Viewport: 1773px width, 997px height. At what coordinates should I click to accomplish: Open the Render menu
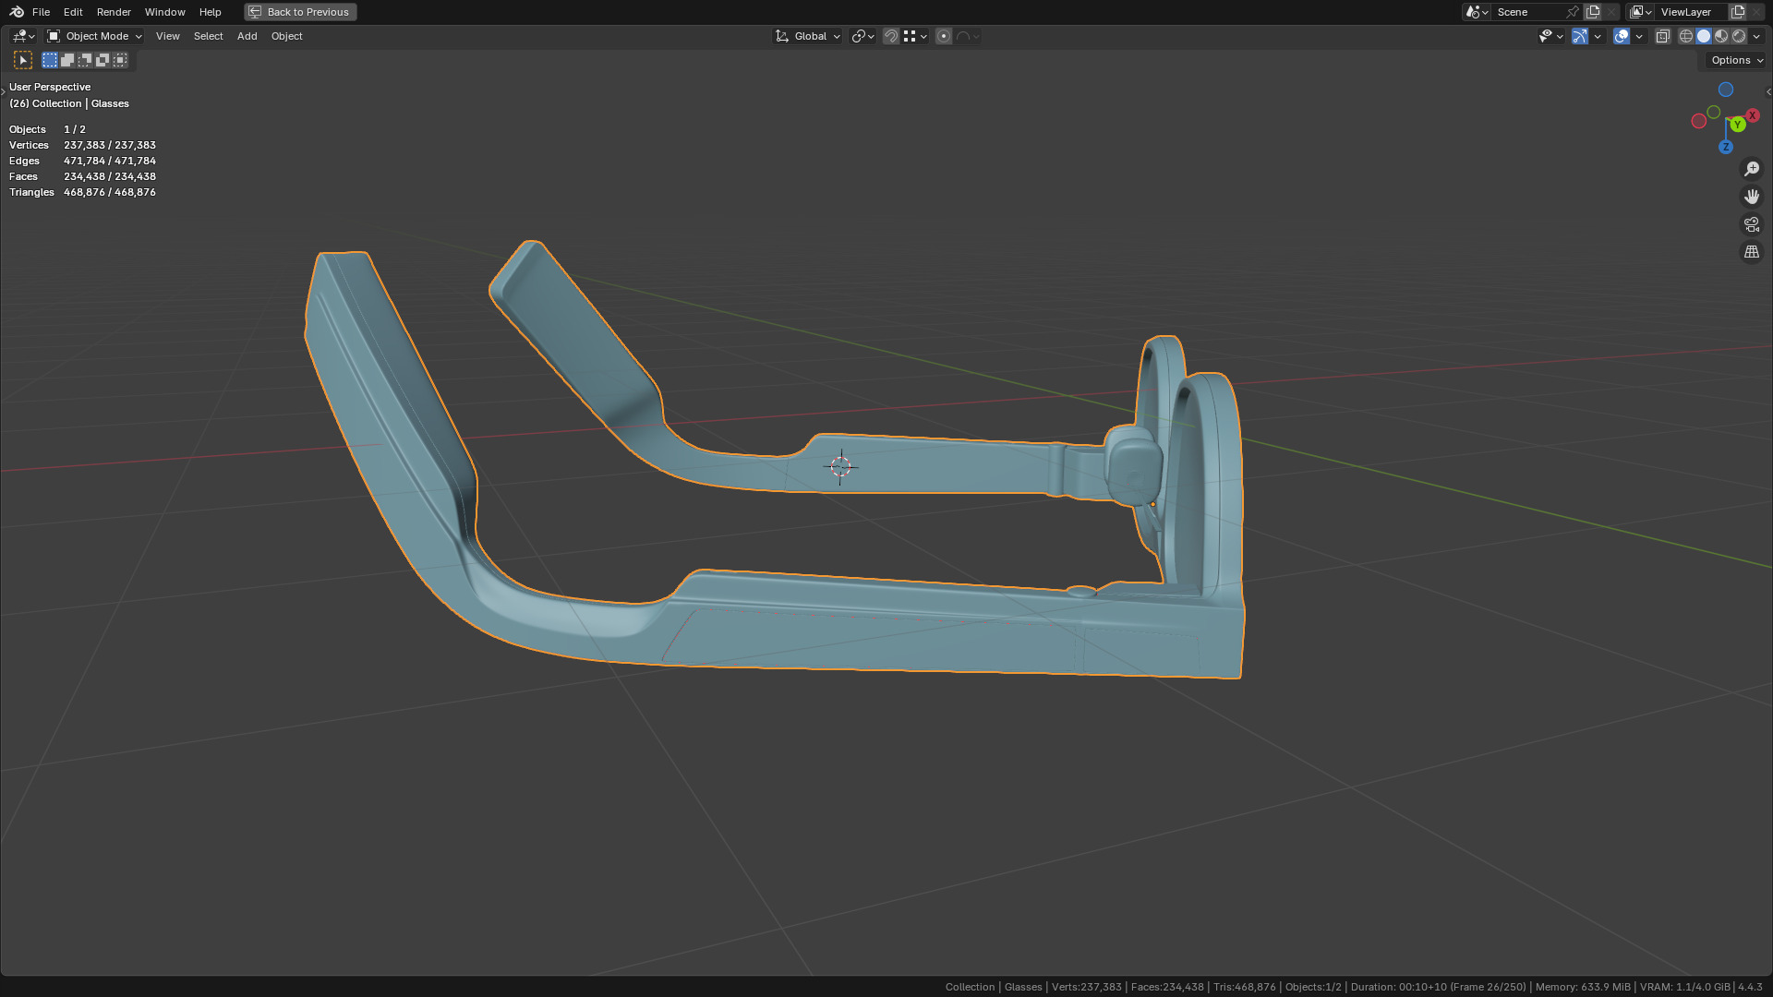pyautogui.click(x=114, y=12)
